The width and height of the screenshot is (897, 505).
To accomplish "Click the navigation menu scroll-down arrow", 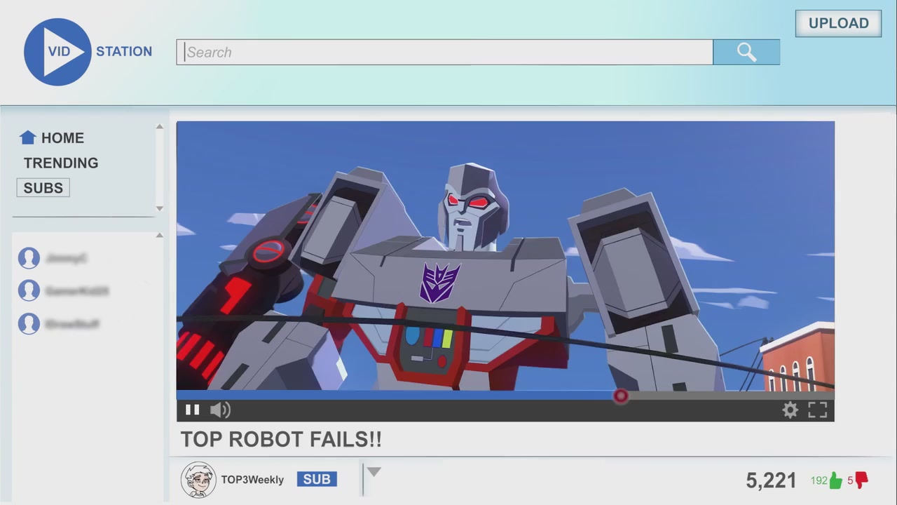I will click(159, 208).
